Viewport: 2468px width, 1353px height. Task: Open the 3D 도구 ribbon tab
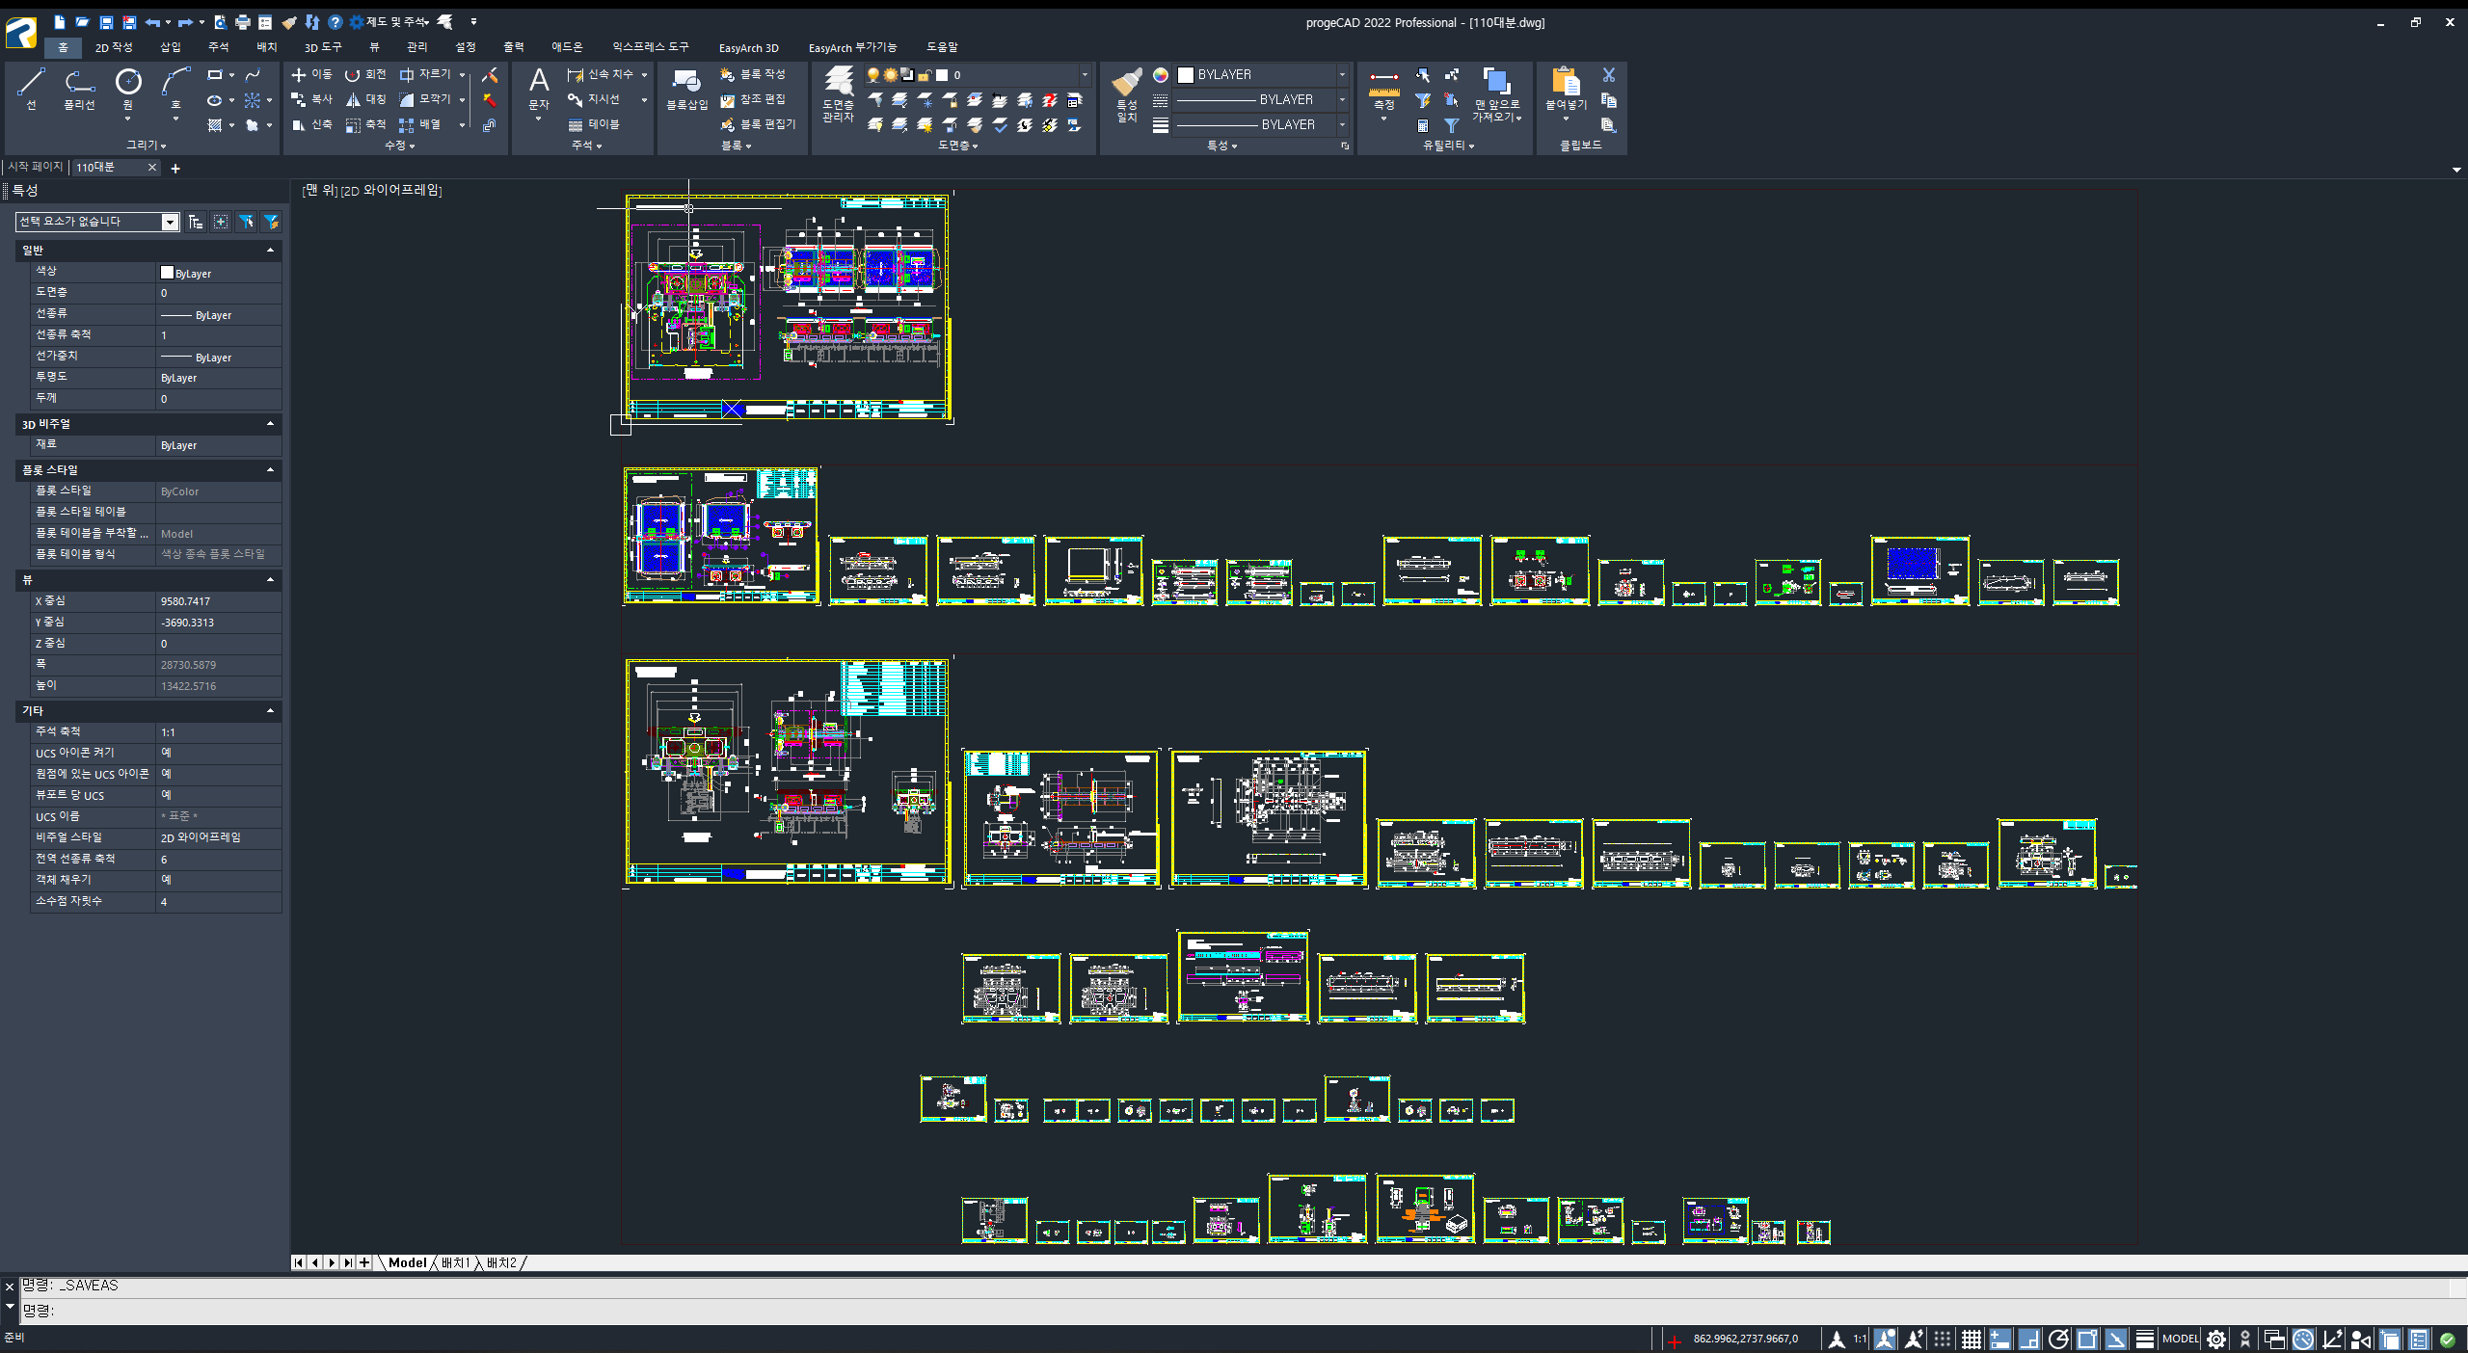click(x=323, y=46)
